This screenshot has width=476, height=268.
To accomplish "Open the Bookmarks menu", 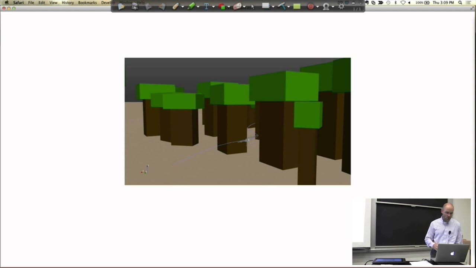I will [x=87, y=3].
